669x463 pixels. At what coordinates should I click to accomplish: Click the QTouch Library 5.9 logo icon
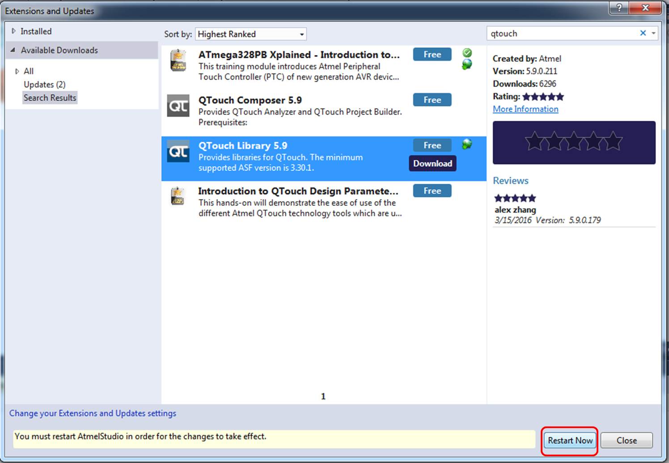178,151
